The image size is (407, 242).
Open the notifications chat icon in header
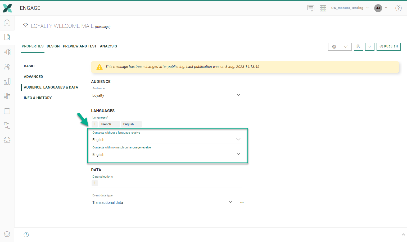[x=311, y=8]
